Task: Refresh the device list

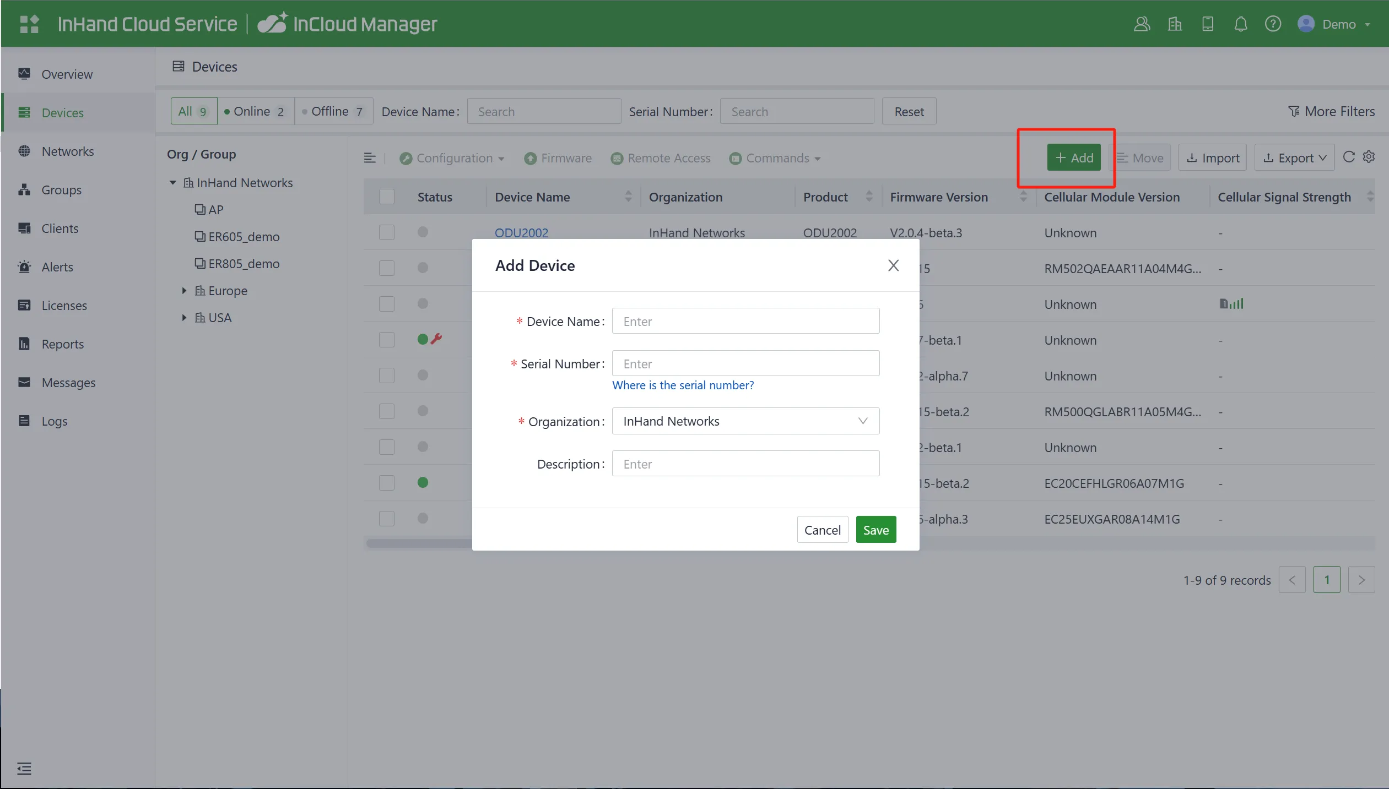Action: click(1349, 157)
